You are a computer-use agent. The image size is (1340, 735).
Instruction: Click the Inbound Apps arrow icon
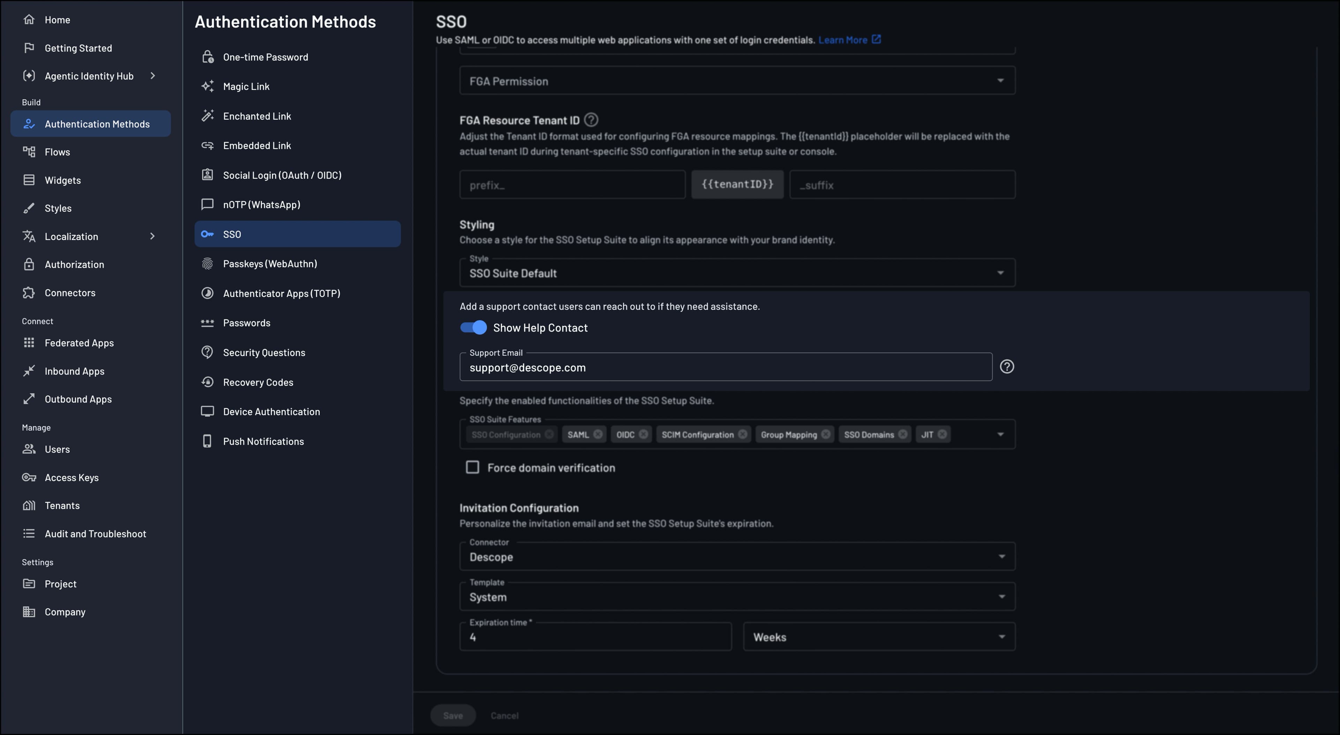[29, 371]
